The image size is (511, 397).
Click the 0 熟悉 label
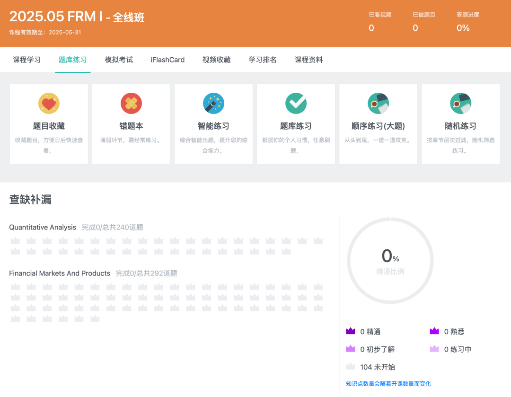454,332
